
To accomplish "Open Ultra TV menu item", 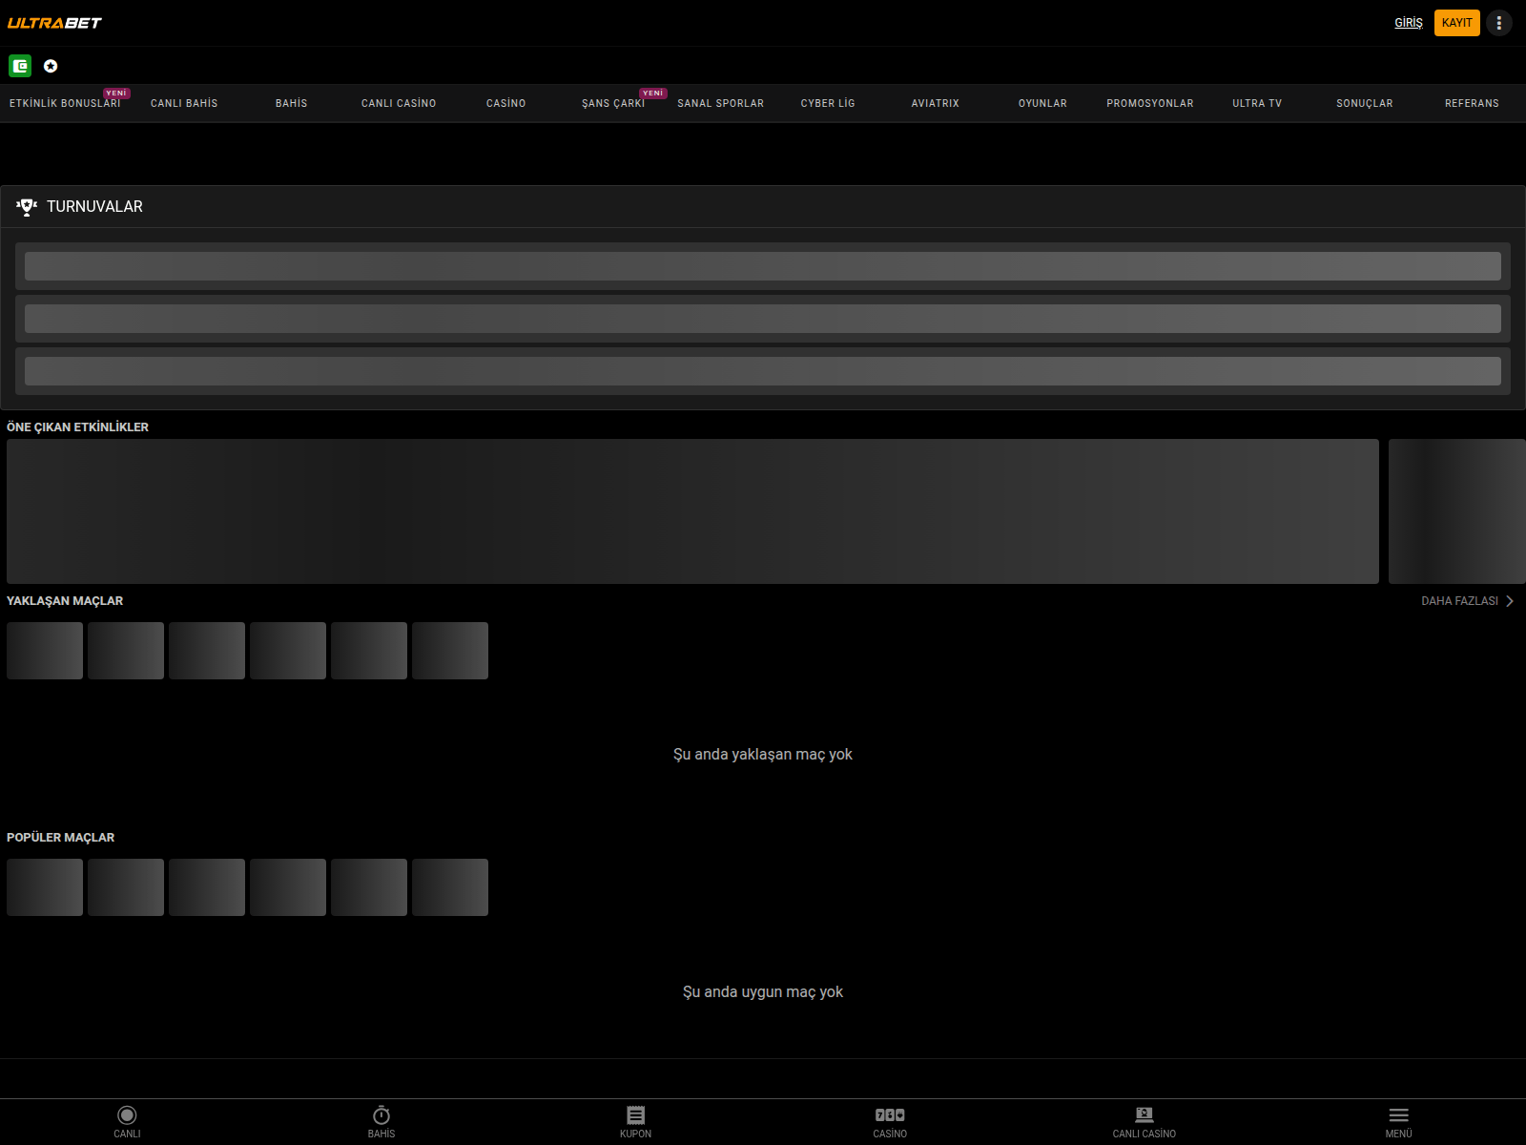I will (1257, 103).
